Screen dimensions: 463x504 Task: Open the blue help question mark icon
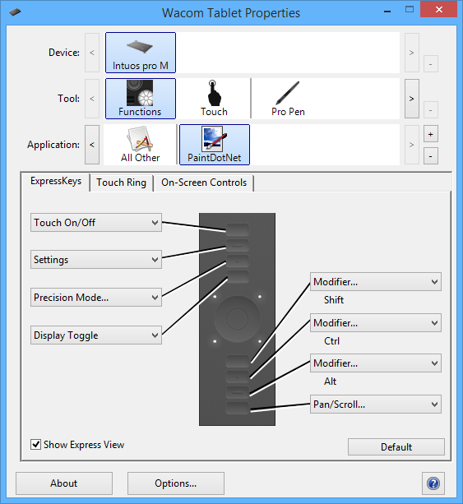tap(433, 483)
